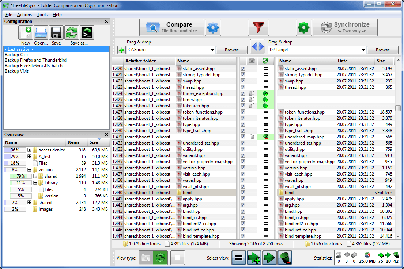The width and height of the screenshot is (404, 269).
Task: Open the filter funnel icon
Action: [x=258, y=27]
